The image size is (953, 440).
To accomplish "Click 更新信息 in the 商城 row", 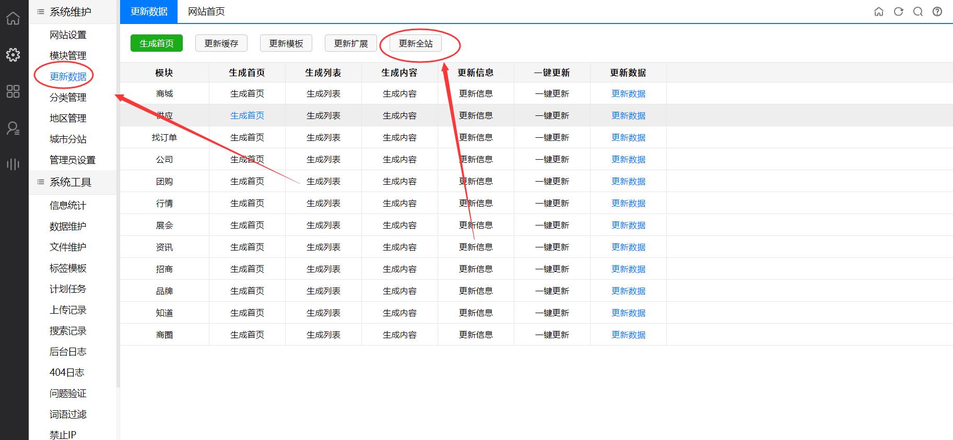I will (476, 94).
